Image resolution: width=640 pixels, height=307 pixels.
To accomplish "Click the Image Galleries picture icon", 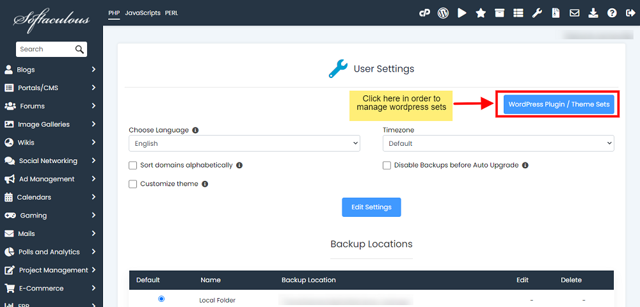I will pyautogui.click(x=9, y=124).
